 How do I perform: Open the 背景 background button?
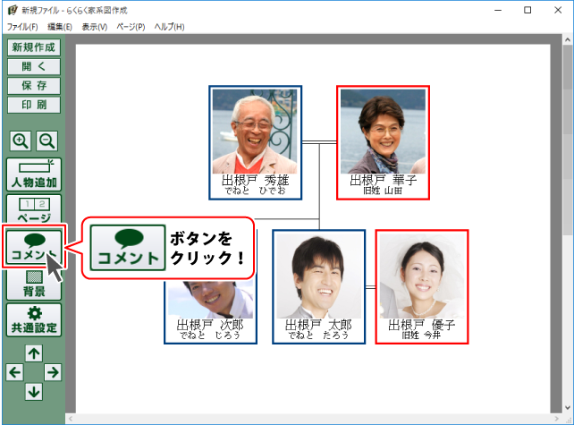(34, 285)
